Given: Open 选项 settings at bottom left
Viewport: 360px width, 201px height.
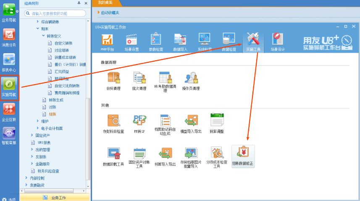Looking at the screenshot, I should (8, 199).
